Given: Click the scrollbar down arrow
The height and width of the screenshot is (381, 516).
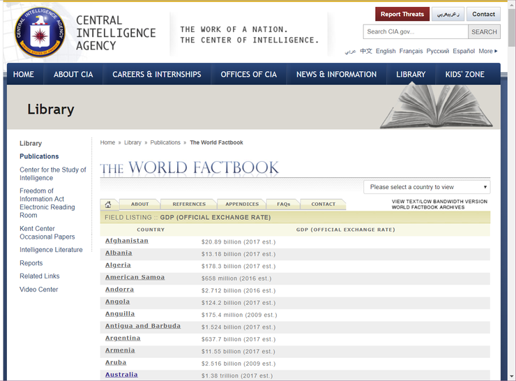Looking at the screenshot, I should point(513,375).
